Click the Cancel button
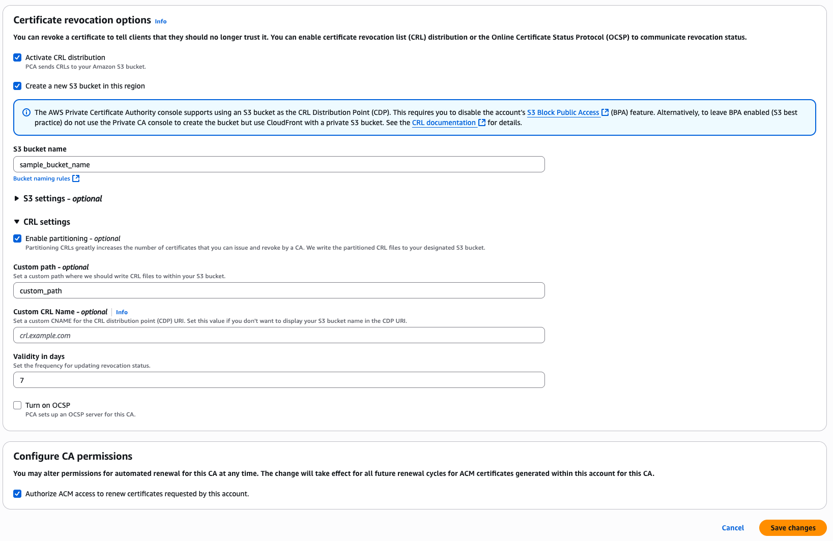833x541 pixels. click(732, 527)
